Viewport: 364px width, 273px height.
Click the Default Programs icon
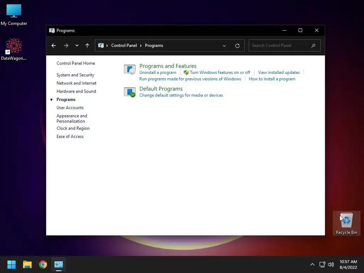pos(129,92)
